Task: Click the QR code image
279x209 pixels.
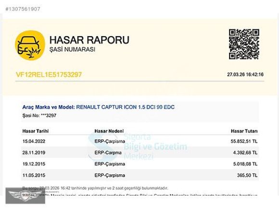Action: coord(244,44)
